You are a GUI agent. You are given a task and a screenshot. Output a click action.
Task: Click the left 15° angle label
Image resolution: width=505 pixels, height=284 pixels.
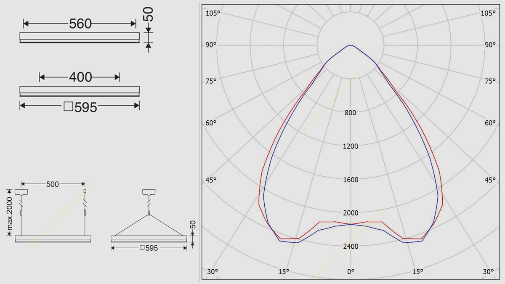click(284, 272)
